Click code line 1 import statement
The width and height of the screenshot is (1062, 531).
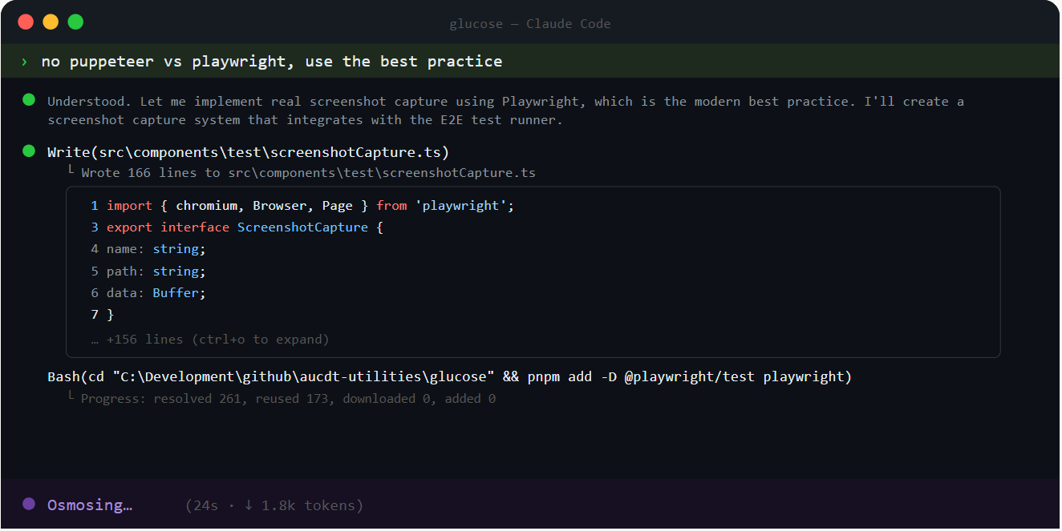(302, 206)
